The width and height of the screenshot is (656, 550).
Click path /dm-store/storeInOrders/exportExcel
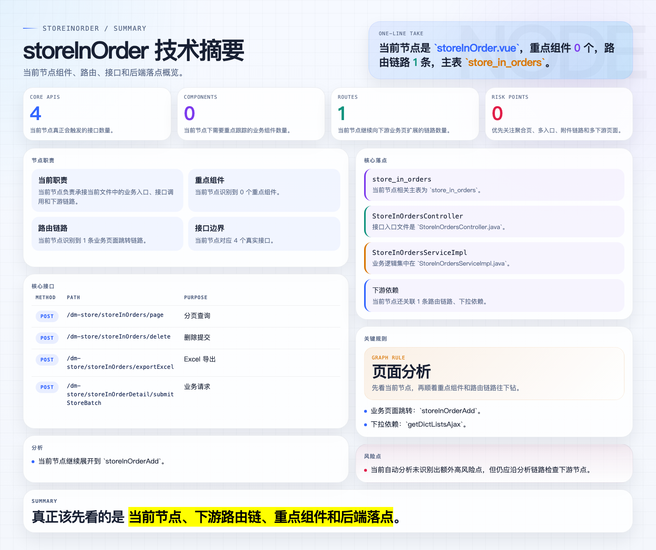click(121, 363)
